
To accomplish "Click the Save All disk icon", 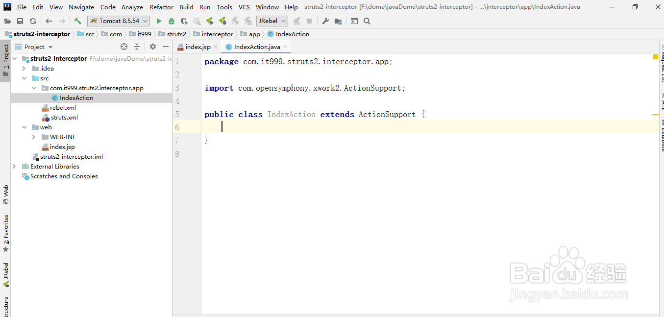I will [20, 21].
